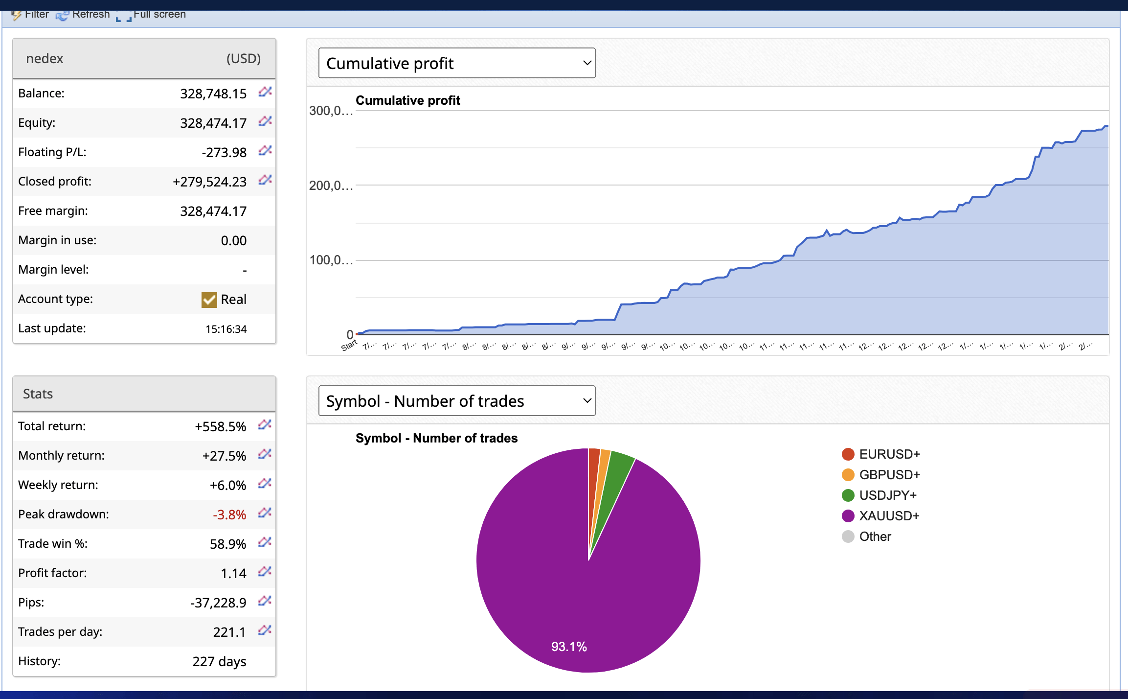The height and width of the screenshot is (699, 1128).
Task: Open the Floating P/L graph icon
Action: 264,151
